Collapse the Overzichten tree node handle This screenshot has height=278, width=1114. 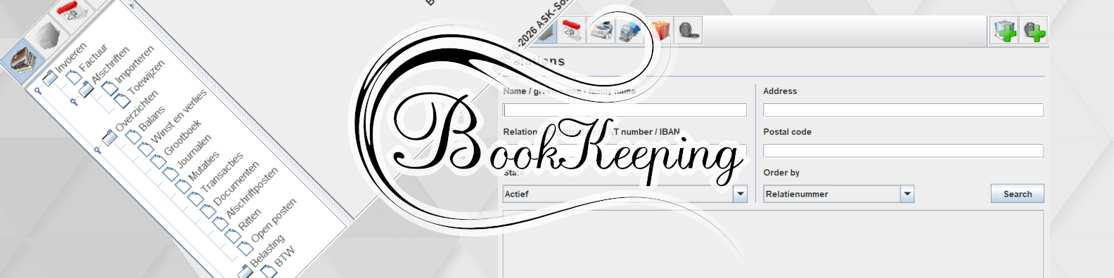click(98, 150)
